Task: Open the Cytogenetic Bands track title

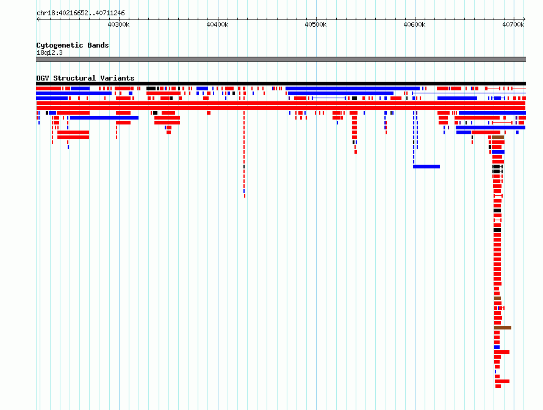Action: [73, 45]
